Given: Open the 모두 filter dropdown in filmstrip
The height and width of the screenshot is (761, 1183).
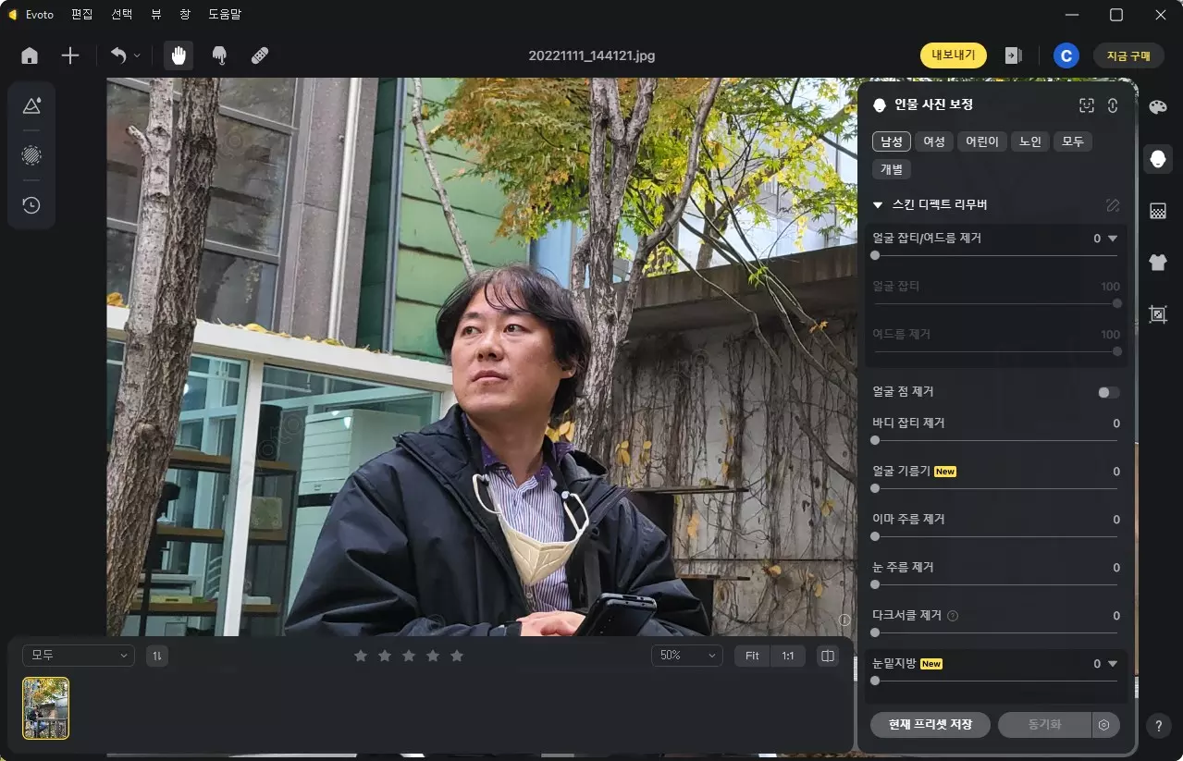Looking at the screenshot, I should click(x=79, y=656).
